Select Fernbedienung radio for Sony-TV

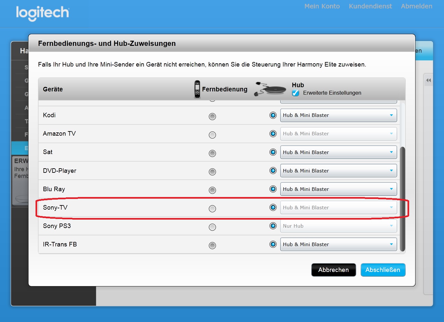click(212, 209)
